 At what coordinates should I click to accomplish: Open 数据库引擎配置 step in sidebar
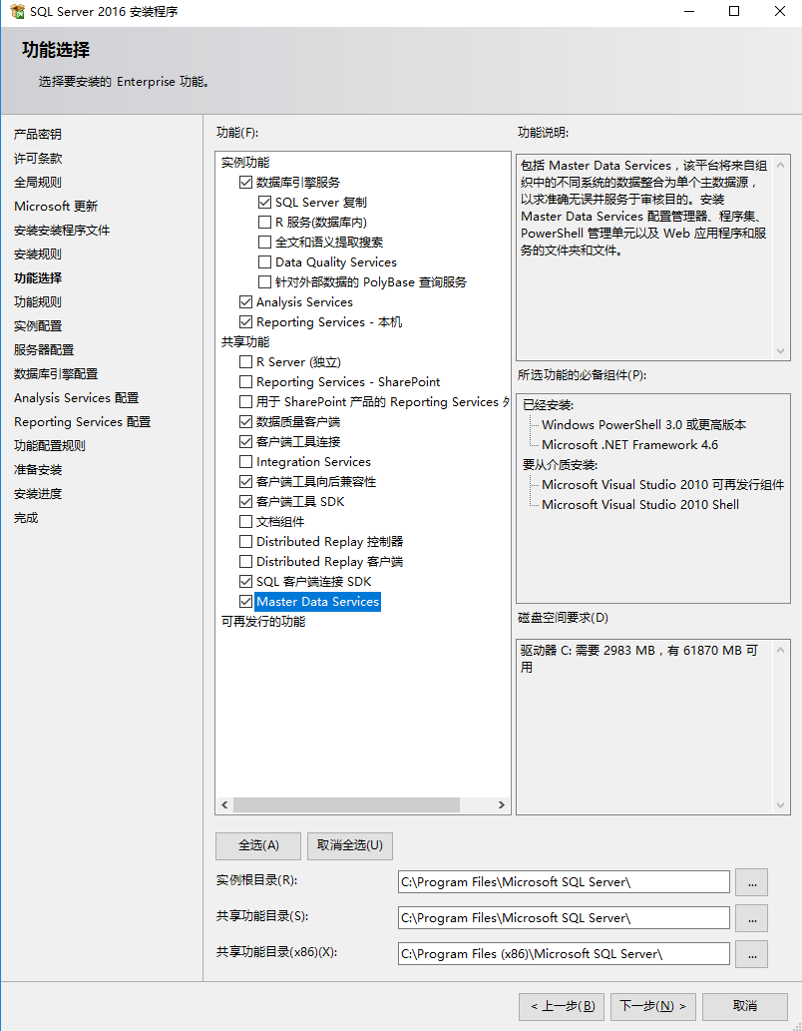click(56, 374)
